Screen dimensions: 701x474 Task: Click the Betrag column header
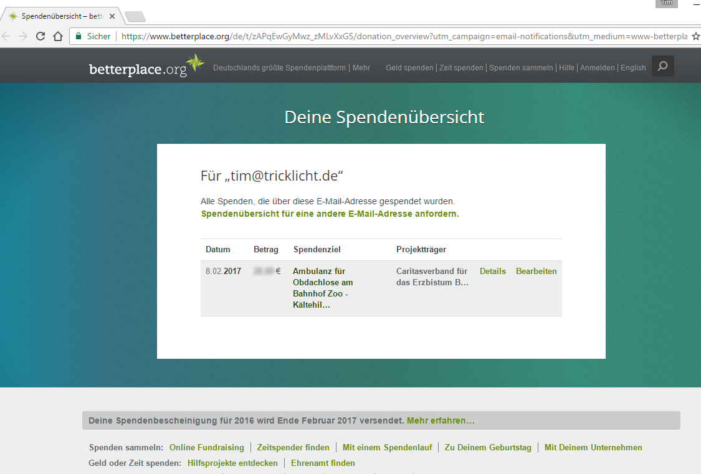click(266, 250)
